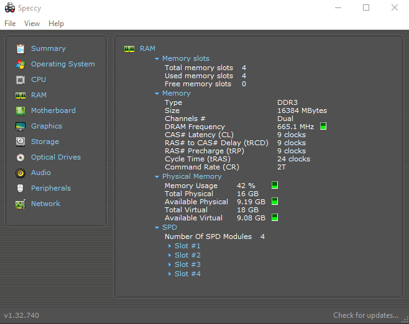Viewport: 409px width, 324px height.
Task: Click the Operating System Windows flag icon
Action: pyautogui.click(x=21, y=65)
